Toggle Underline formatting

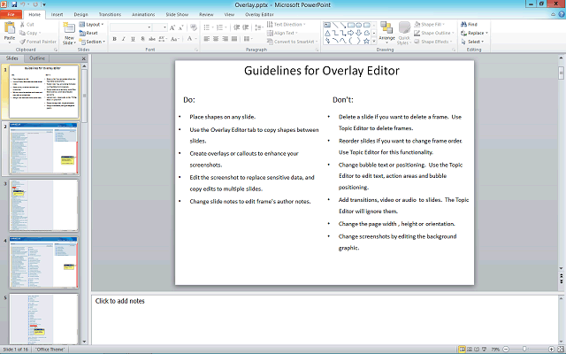134,39
